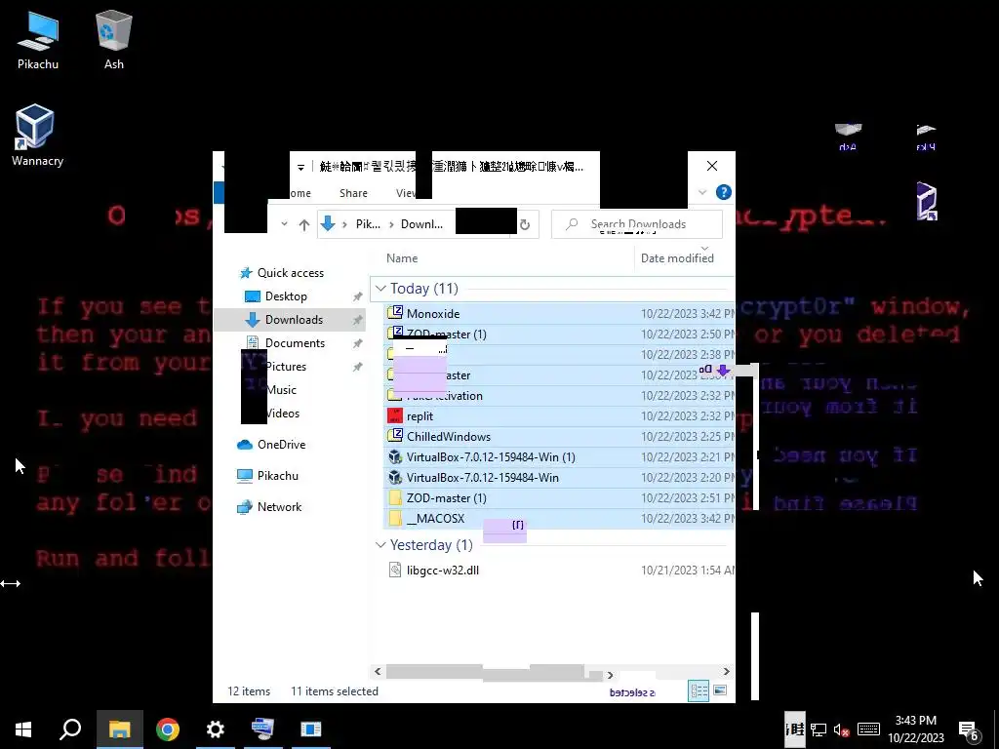Close the File Explorer window

712,166
